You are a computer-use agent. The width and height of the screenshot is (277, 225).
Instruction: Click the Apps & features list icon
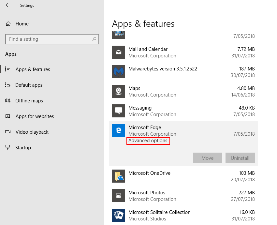(8, 69)
